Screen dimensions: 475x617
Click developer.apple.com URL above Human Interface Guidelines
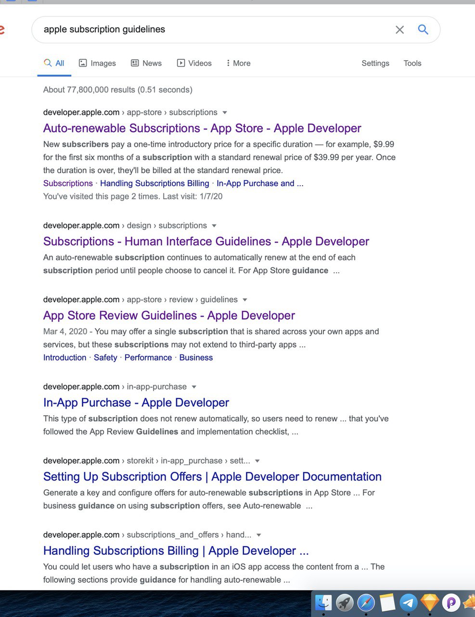pyautogui.click(x=81, y=226)
